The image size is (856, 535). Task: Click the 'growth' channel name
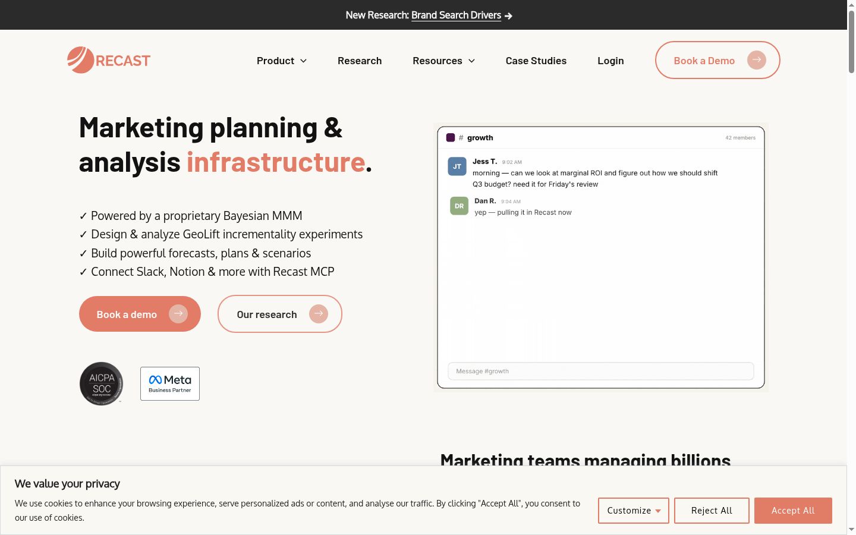[480, 138]
